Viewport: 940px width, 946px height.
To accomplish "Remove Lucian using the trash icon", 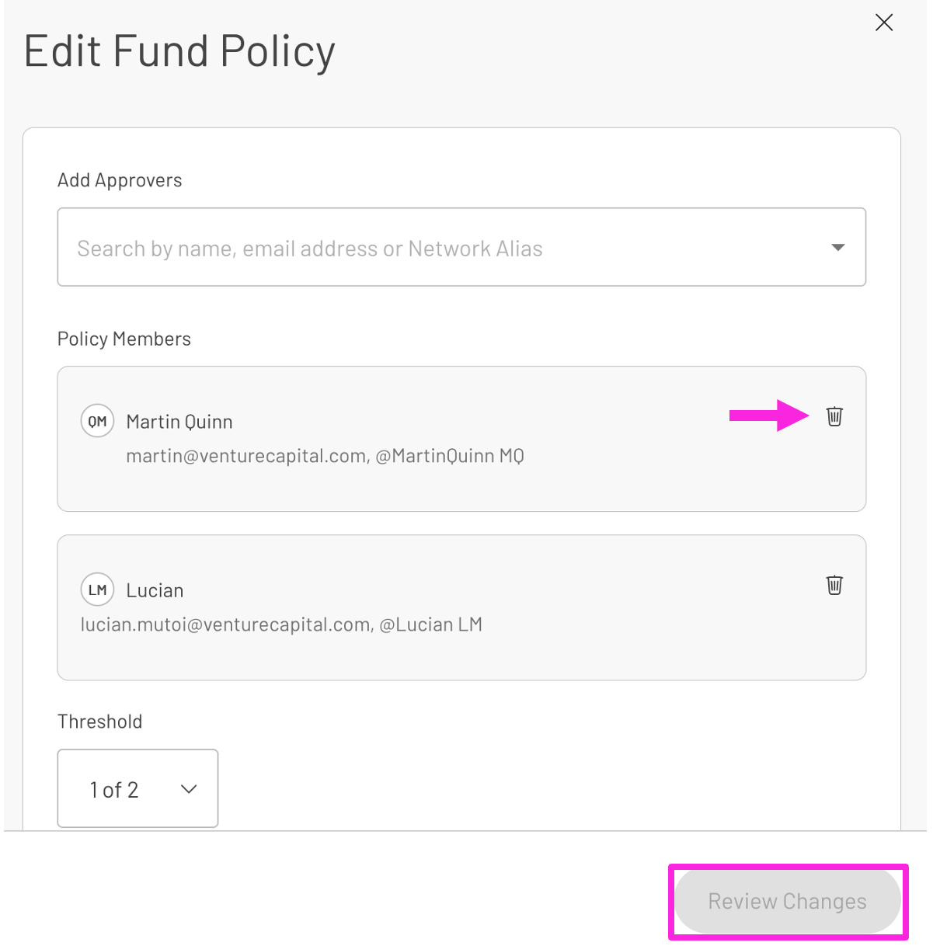I will pyautogui.click(x=834, y=586).
